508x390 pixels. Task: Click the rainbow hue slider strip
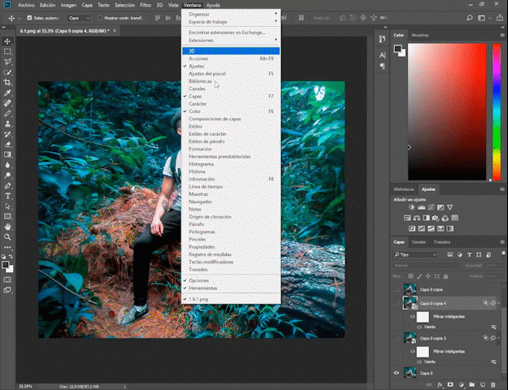(x=497, y=114)
